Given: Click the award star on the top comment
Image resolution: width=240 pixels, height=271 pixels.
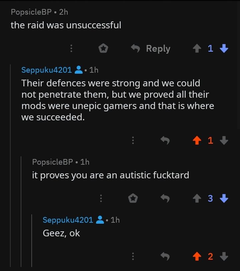Looking at the screenshot, I should pyautogui.click(x=103, y=48).
